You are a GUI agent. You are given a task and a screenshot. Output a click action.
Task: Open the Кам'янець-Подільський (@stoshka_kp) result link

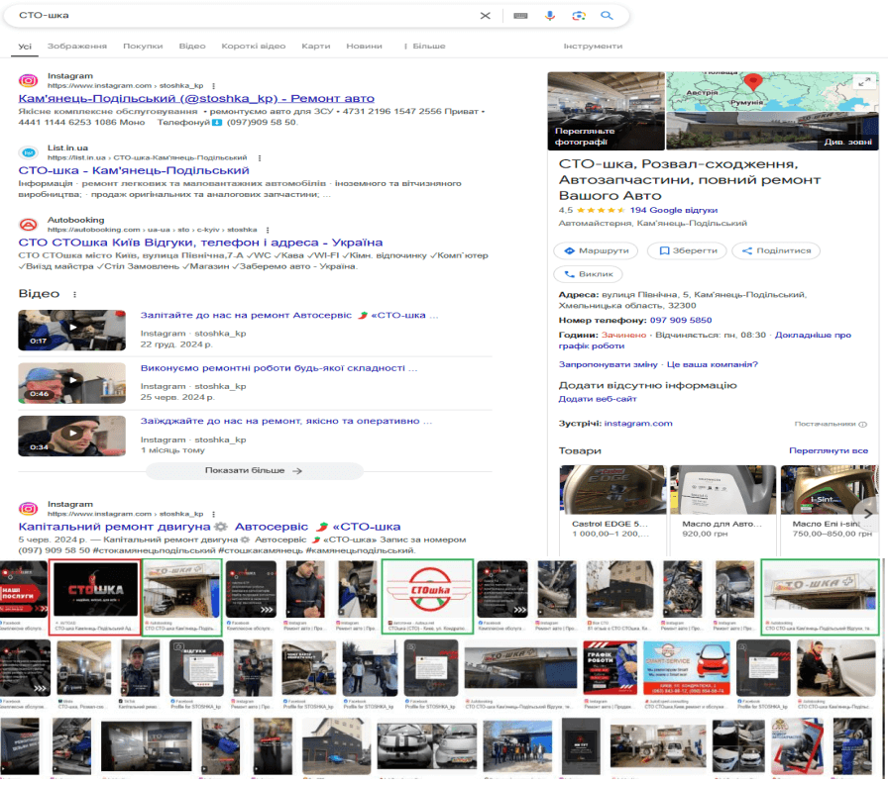196,98
